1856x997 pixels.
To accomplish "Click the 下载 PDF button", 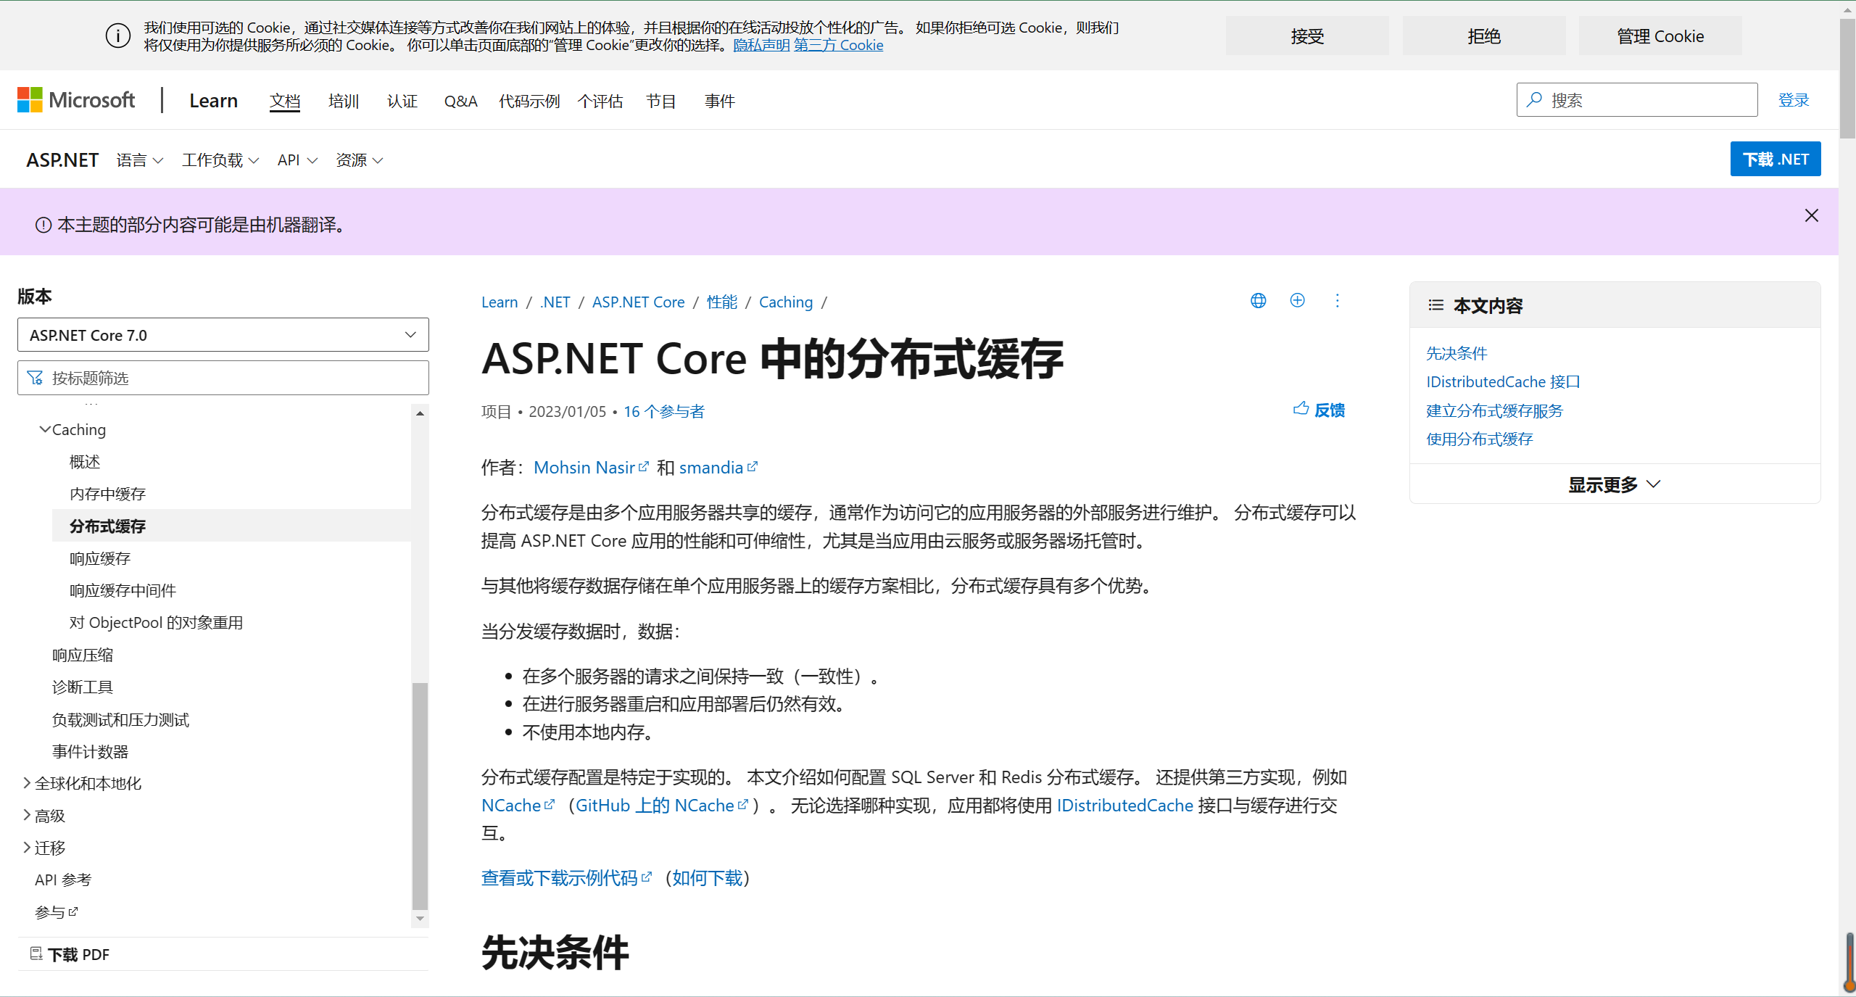I will click(x=70, y=954).
